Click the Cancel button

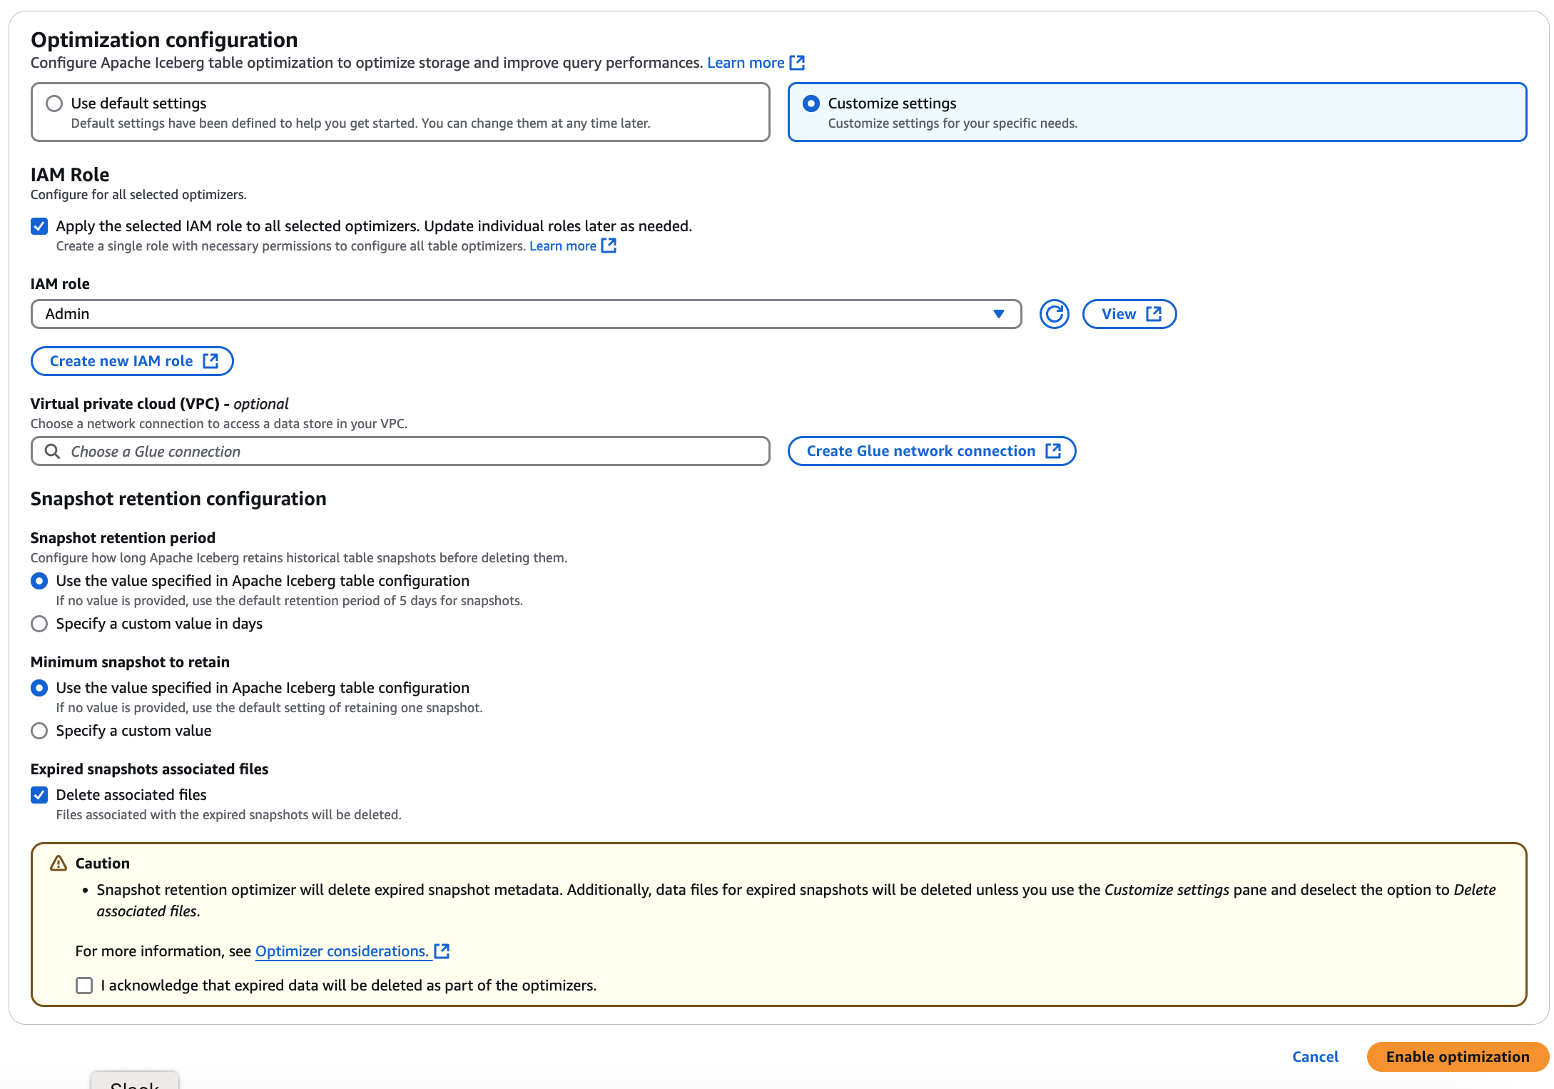pos(1315,1057)
